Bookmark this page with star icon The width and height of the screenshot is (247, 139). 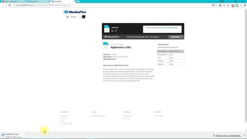pyautogui.click(x=216, y=5)
